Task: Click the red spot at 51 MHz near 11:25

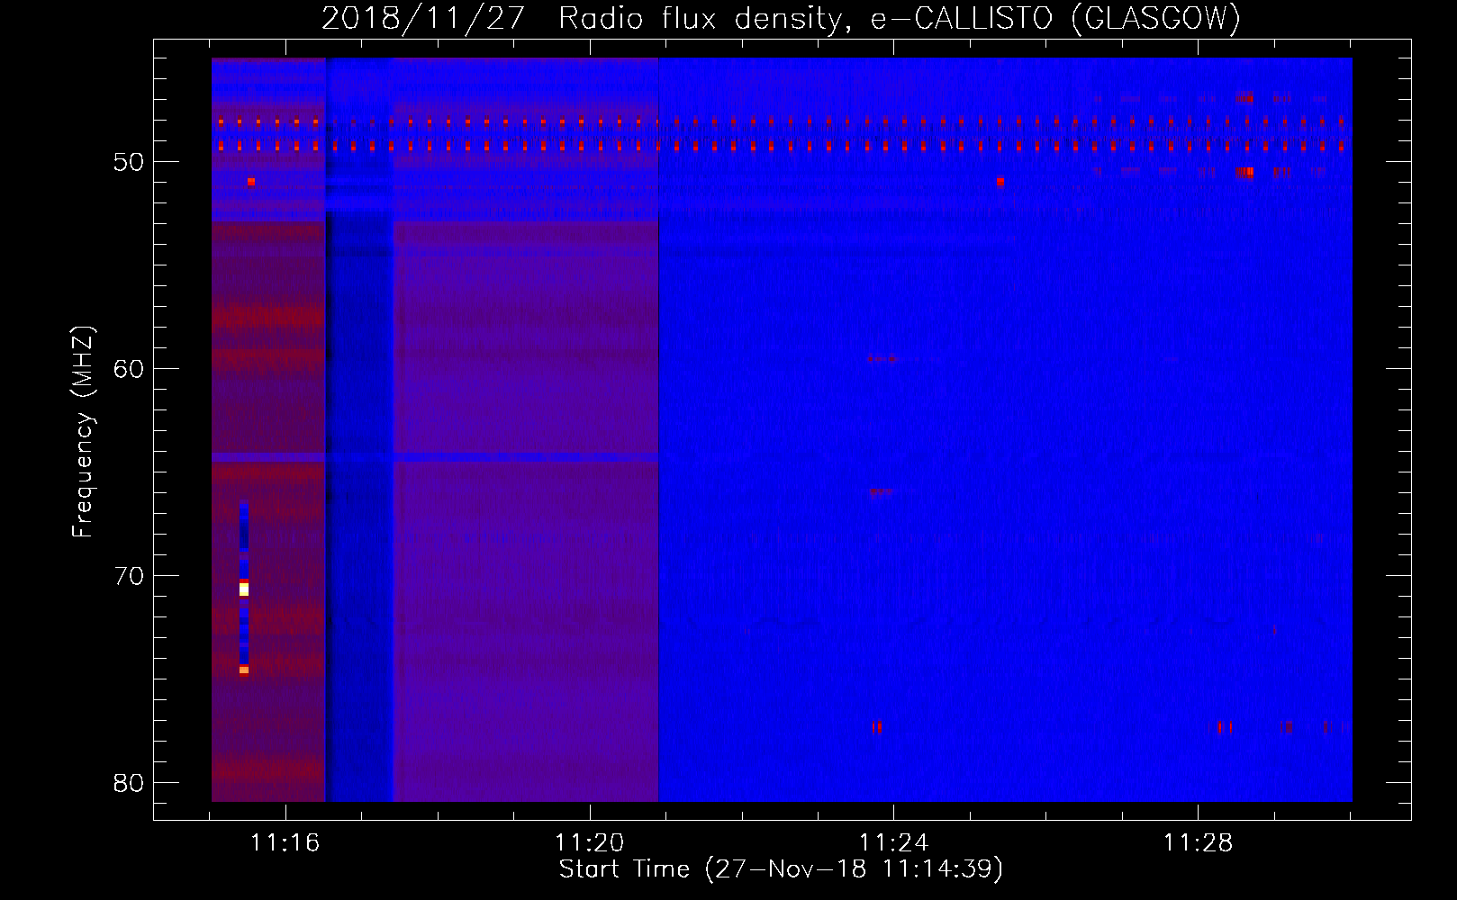Action: pos(1000,181)
